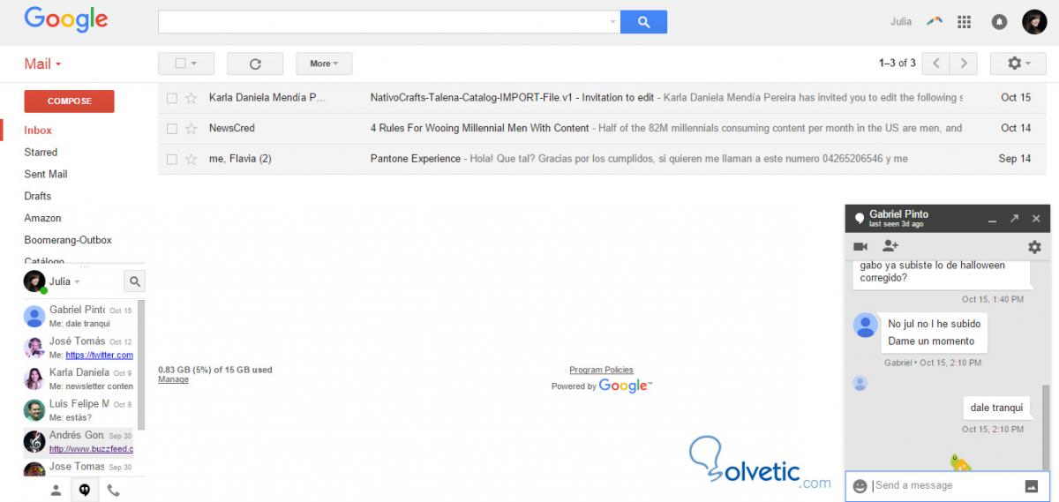The image size is (1059, 502).
Task: Open Gabriel Pinto conversation in chat list
Action: (78, 316)
